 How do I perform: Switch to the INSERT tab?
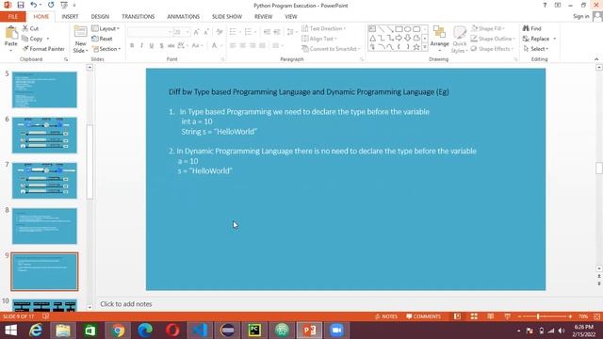click(70, 17)
